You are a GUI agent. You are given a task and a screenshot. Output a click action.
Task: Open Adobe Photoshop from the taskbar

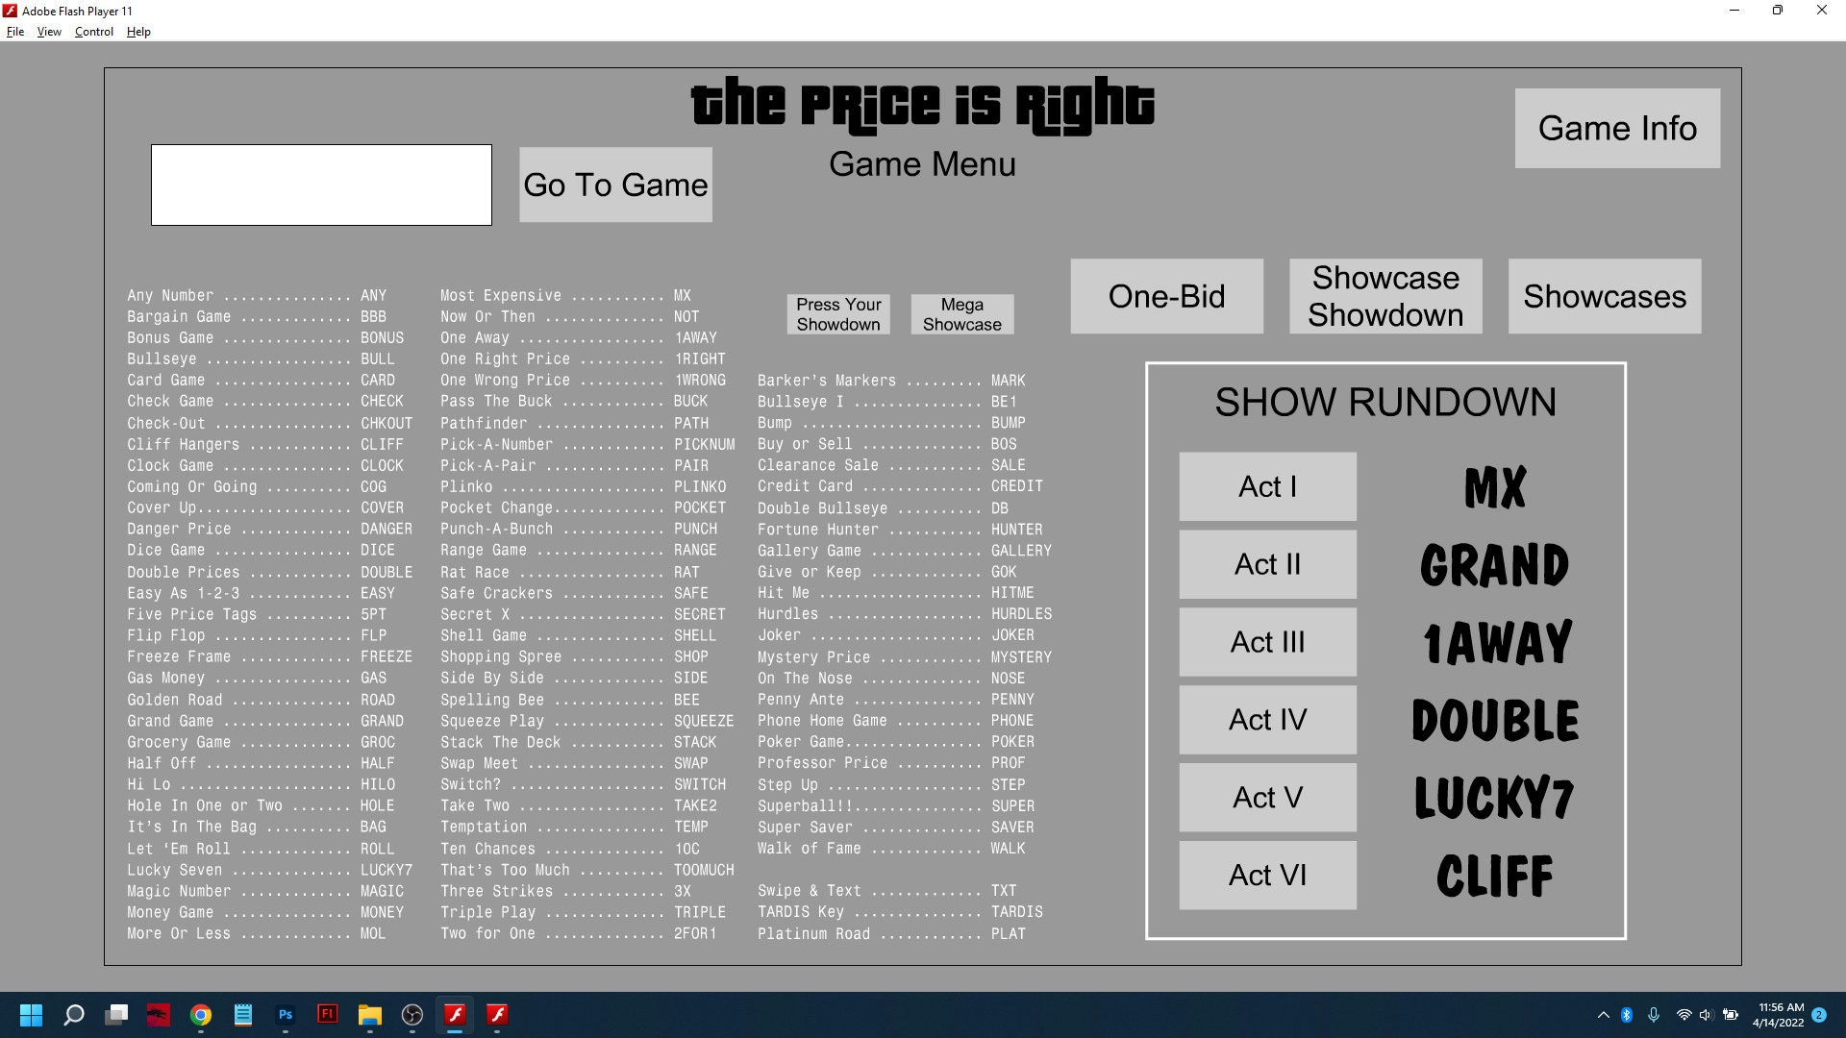click(285, 1015)
